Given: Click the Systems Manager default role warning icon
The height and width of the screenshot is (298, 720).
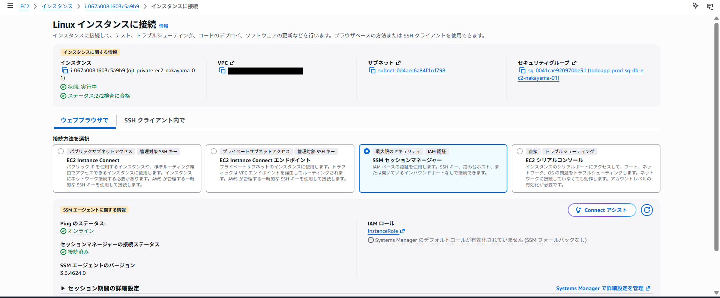Looking at the screenshot, I should [371, 240].
